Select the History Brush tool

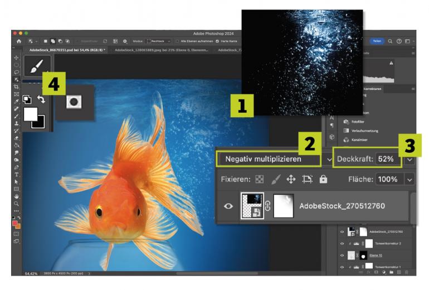[16, 131]
